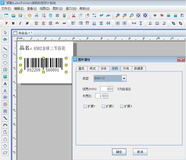Click the eye visibility icon in toolbar

click(x=155, y=15)
